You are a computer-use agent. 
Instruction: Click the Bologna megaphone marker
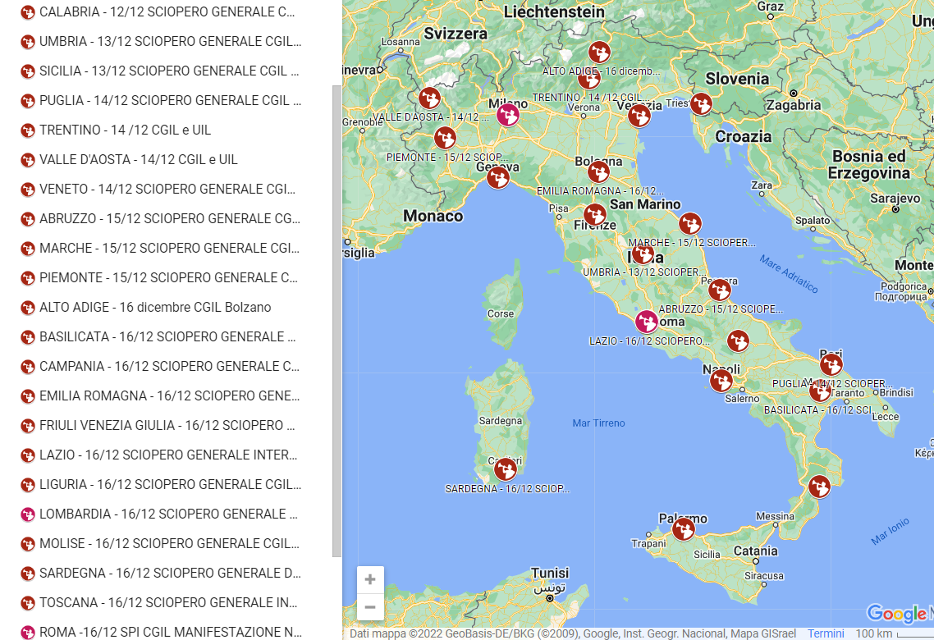click(x=598, y=171)
